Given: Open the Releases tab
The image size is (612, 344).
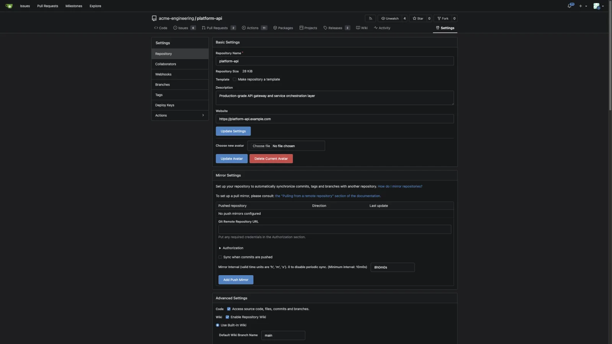Looking at the screenshot, I should [337, 28].
